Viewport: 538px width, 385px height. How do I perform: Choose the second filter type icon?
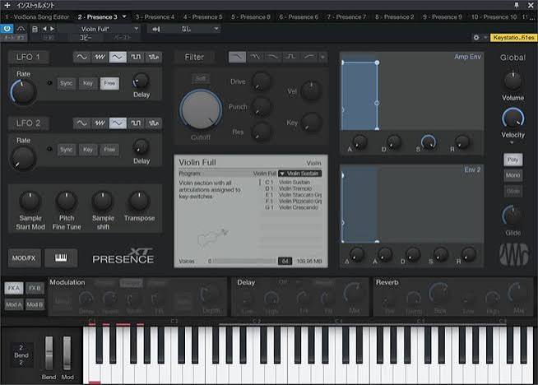tap(255, 57)
